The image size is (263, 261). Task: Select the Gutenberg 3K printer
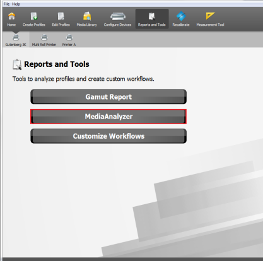(x=16, y=40)
